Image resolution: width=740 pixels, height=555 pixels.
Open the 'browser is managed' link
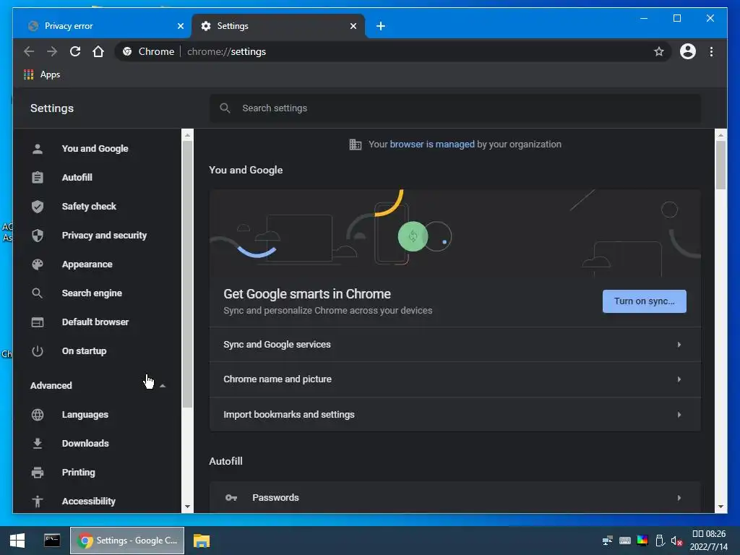tap(432, 145)
